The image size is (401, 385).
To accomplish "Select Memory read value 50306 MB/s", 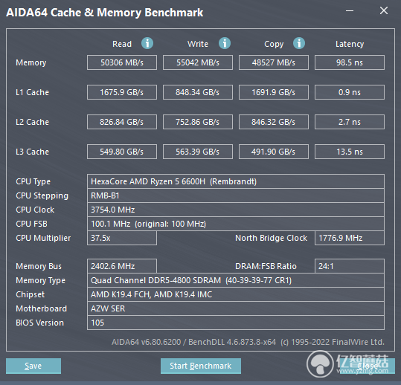I will (122, 62).
